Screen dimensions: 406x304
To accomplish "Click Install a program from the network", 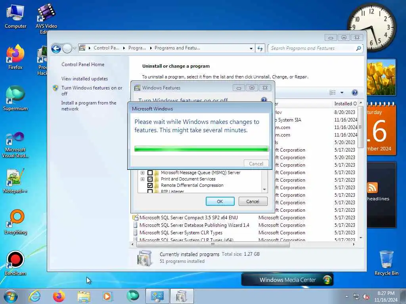I will tap(89, 106).
